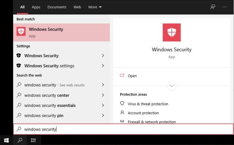Viewport: 234px width, 145px height.
Task: Click the Open launch icon in preview pane
Action: click(122, 75)
